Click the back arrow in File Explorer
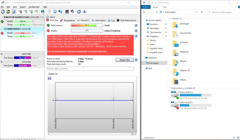 144,12
